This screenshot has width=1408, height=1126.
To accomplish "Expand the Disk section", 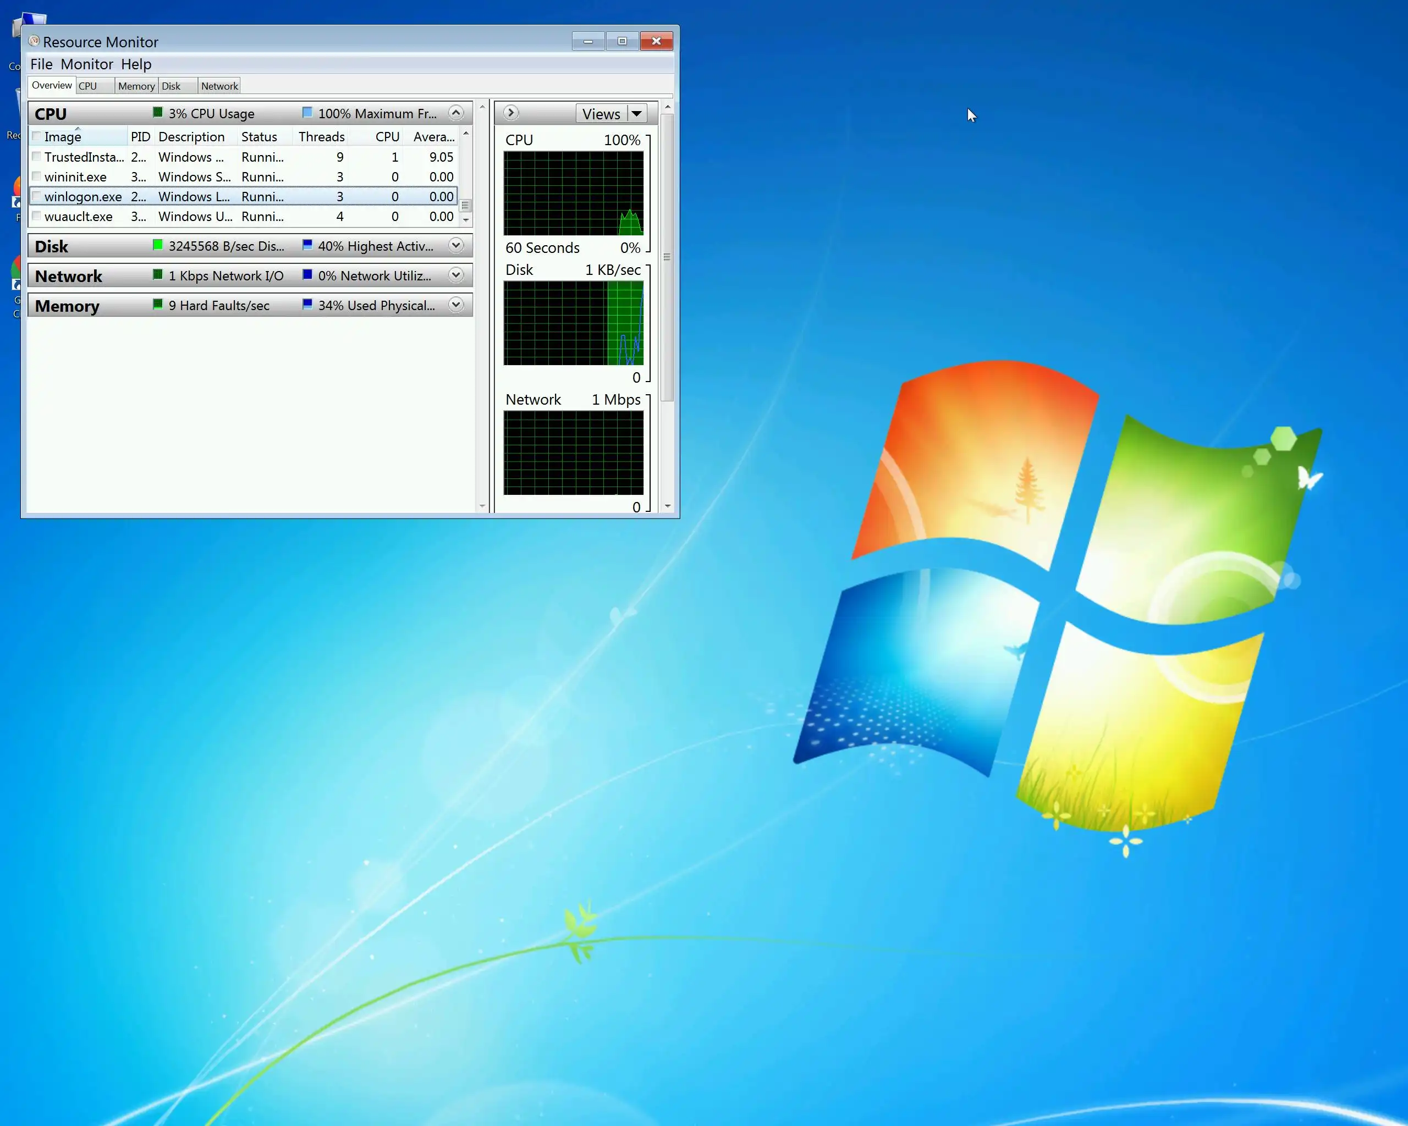I will (456, 245).
